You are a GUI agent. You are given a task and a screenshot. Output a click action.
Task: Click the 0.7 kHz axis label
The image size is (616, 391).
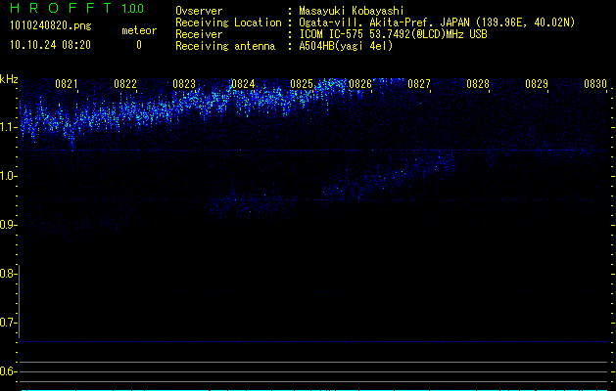tap(7, 323)
